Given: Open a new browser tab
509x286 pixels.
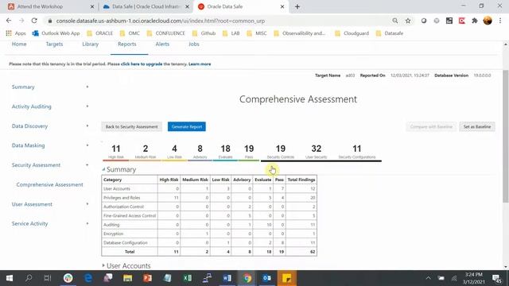Looking at the screenshot, I should [x=297, y=6].
